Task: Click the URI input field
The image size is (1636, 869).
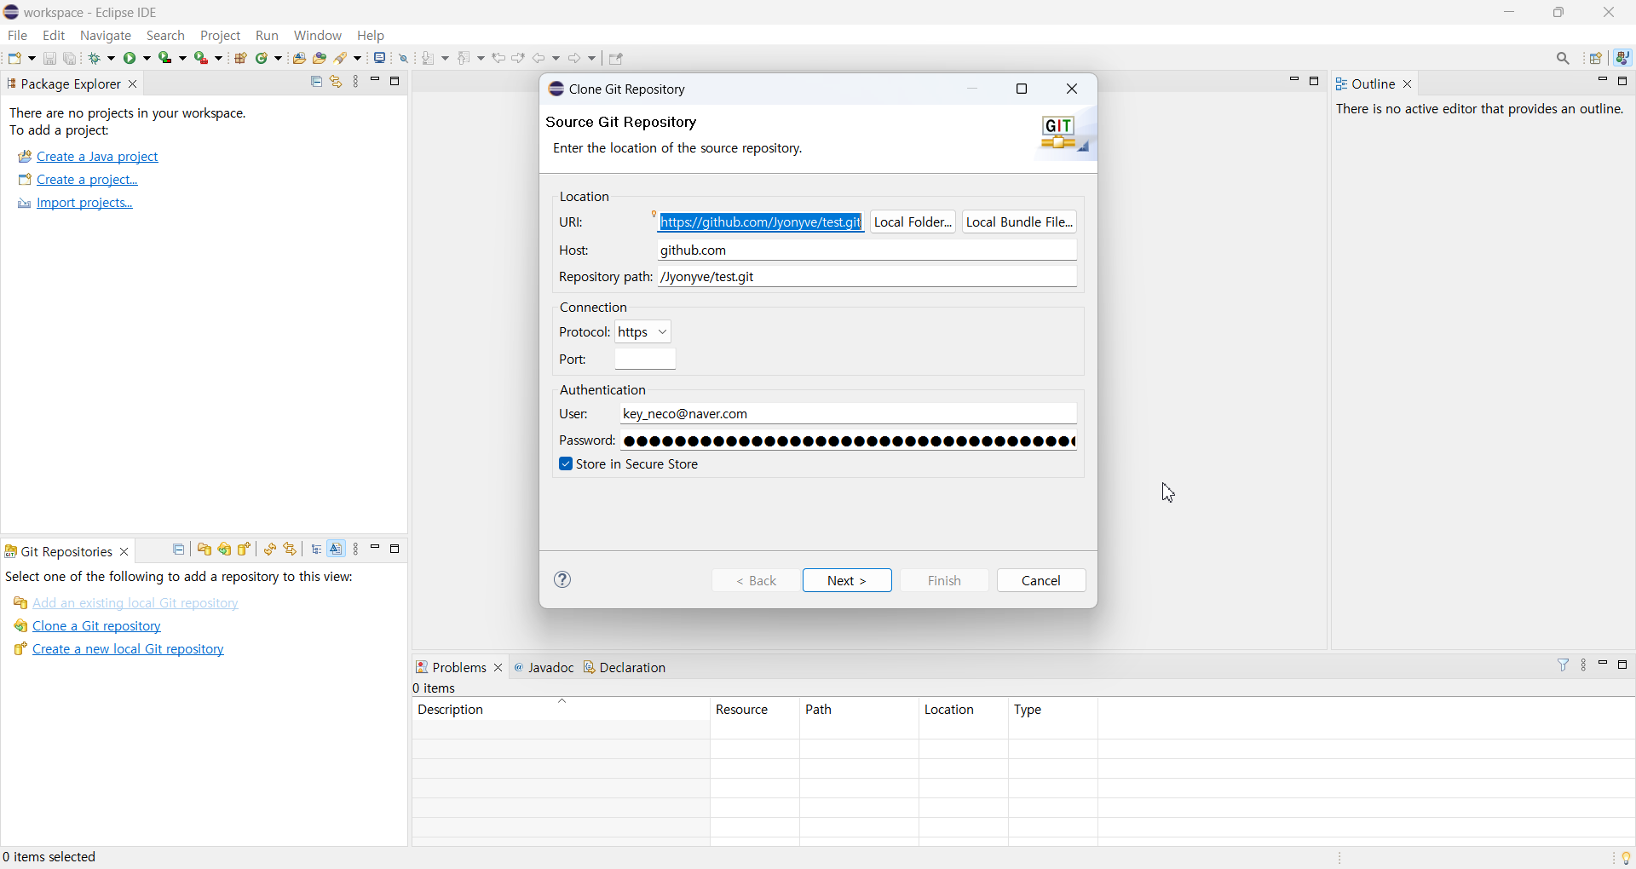Action: 761,222
